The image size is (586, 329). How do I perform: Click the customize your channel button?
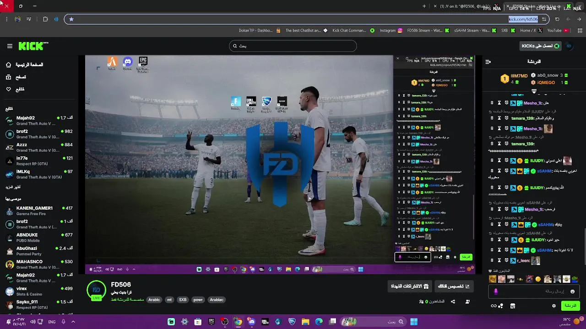454,287
